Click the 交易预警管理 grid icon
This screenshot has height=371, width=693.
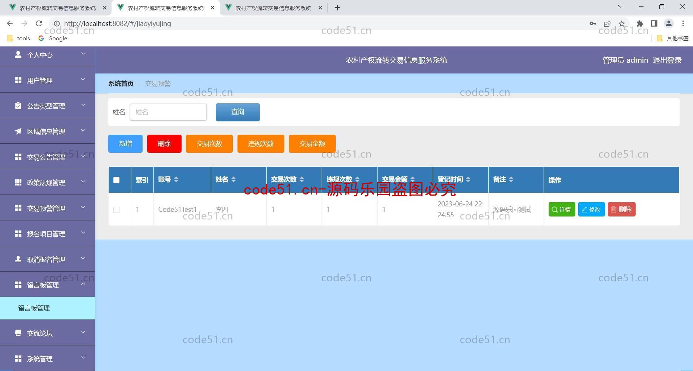(x=18, y=208)
